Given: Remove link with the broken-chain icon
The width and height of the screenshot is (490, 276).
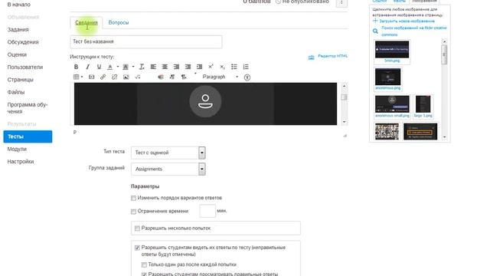Looking at the screenshot, I should (x=114, y=77).
